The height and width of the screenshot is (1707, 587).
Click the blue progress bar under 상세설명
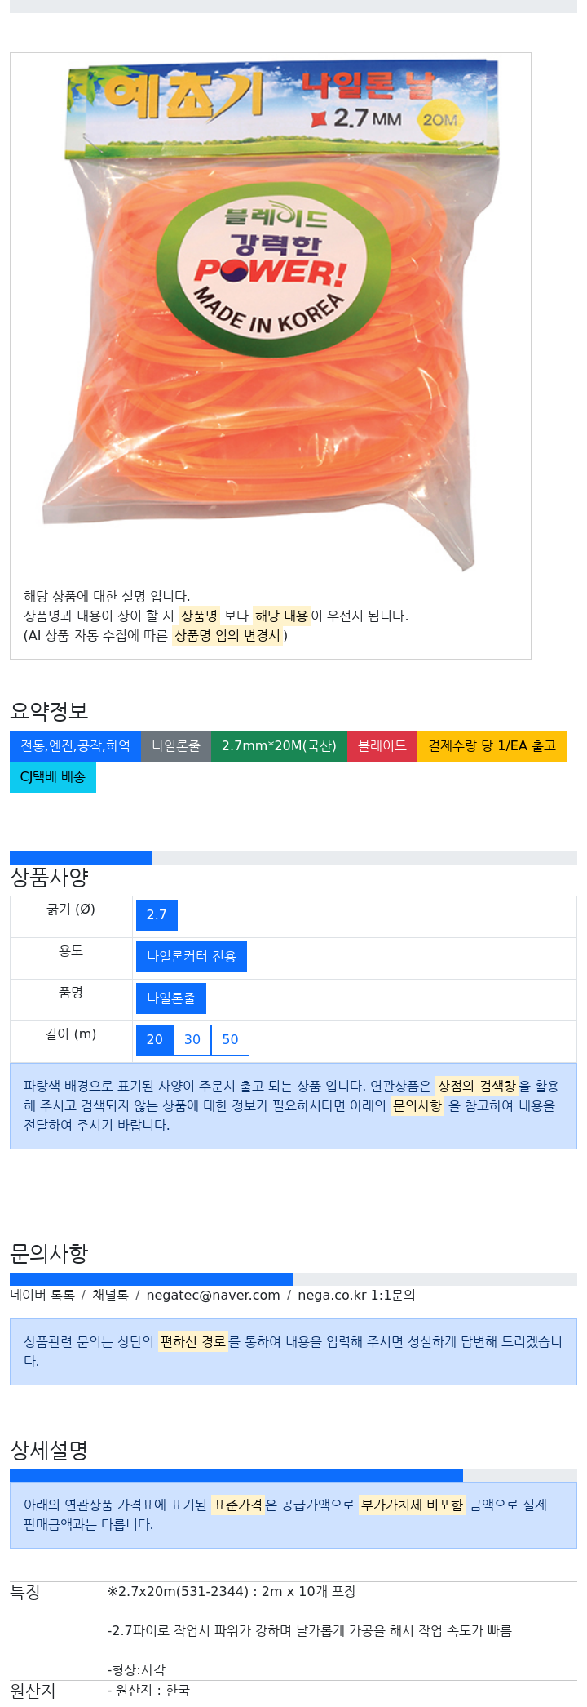point(236,1475)
